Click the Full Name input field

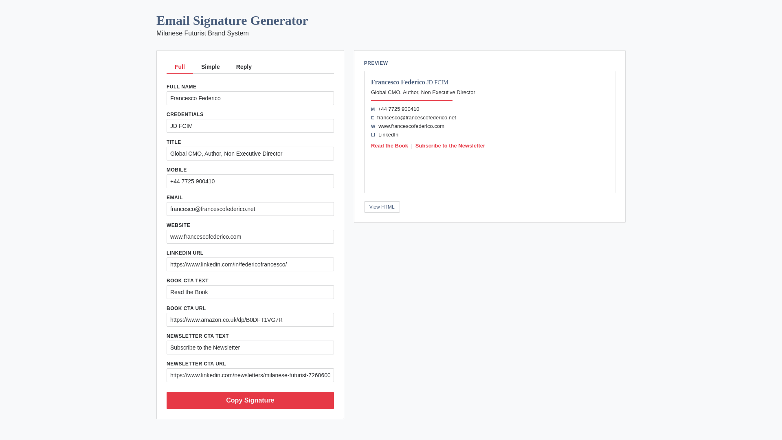250,98
